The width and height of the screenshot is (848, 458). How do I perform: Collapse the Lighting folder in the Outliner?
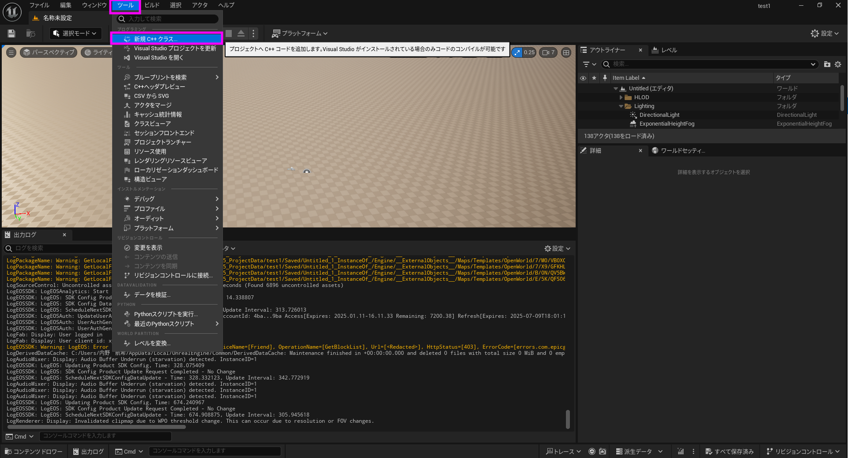[622, 106]
